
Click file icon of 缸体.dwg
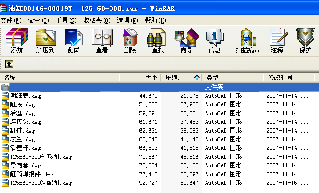tap(5, 131)
